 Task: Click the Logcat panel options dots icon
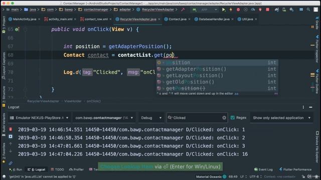303,107
